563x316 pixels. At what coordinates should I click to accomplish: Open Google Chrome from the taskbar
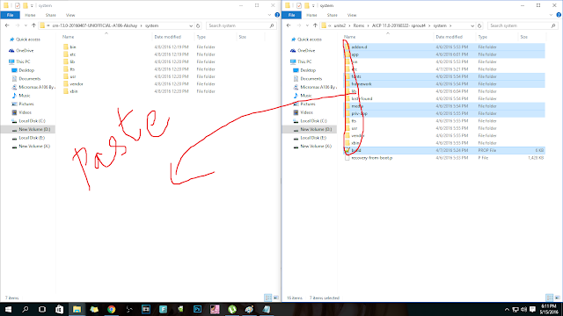pyautogui.click(x=112, y=309)
